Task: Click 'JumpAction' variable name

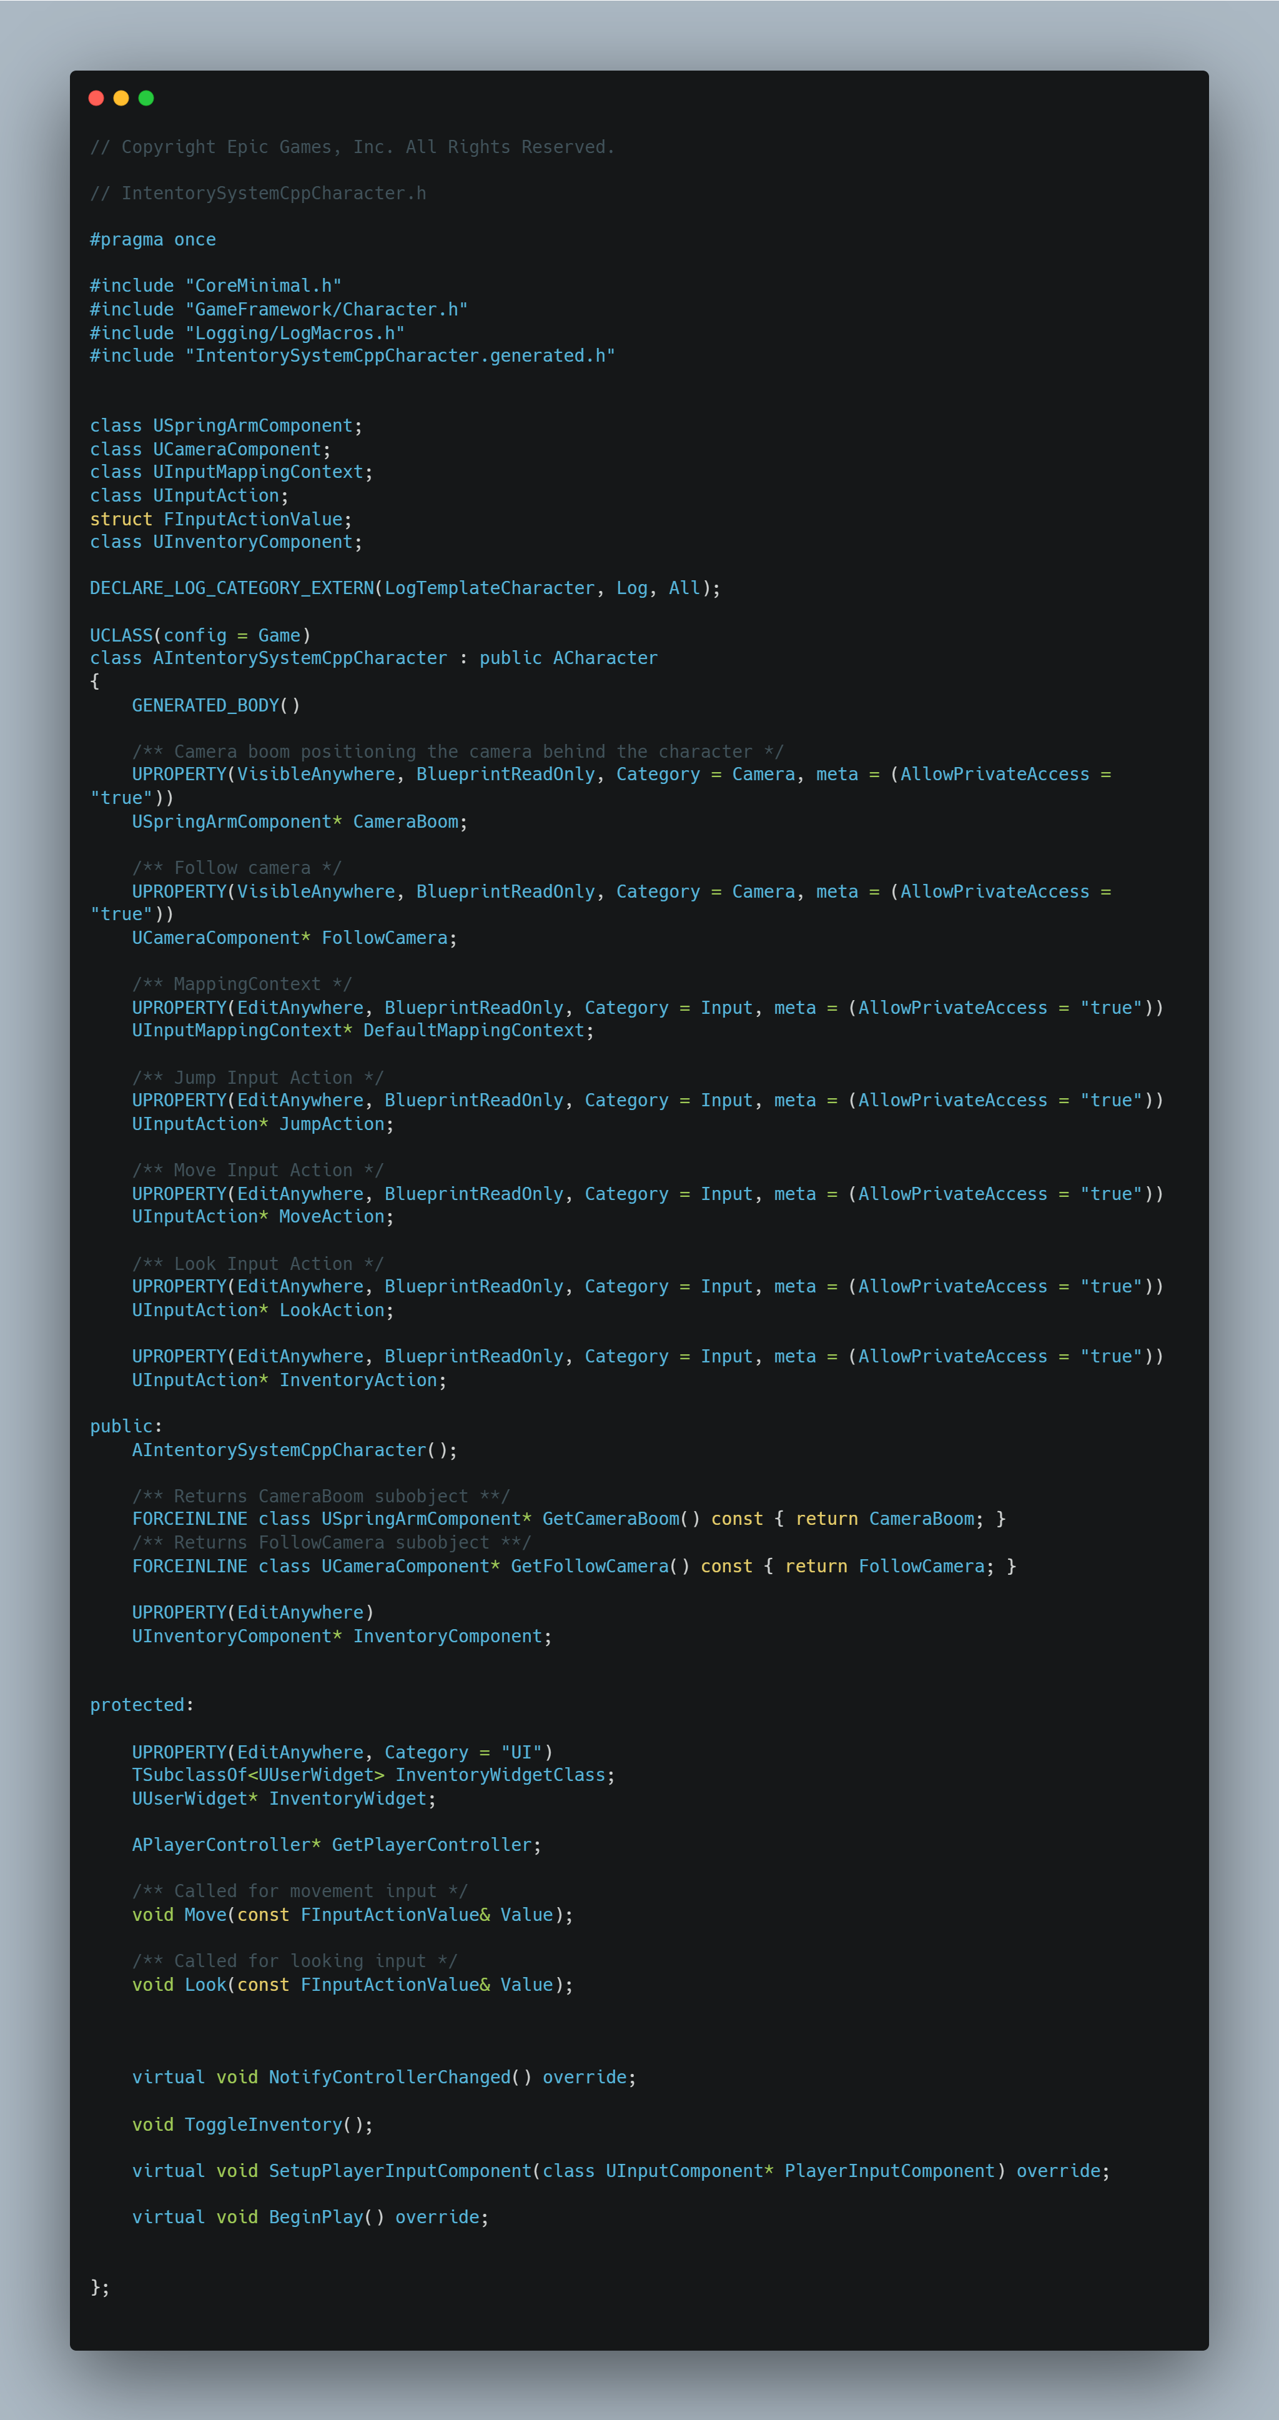Action: pyautogui.click(x=332, y=1124)
